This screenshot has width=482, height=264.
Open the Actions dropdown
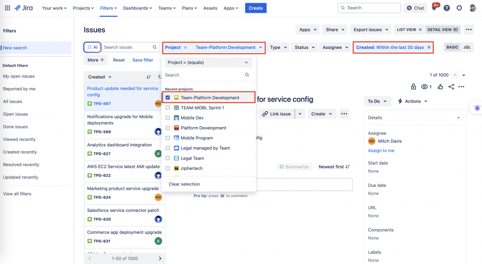coord(412,101)
